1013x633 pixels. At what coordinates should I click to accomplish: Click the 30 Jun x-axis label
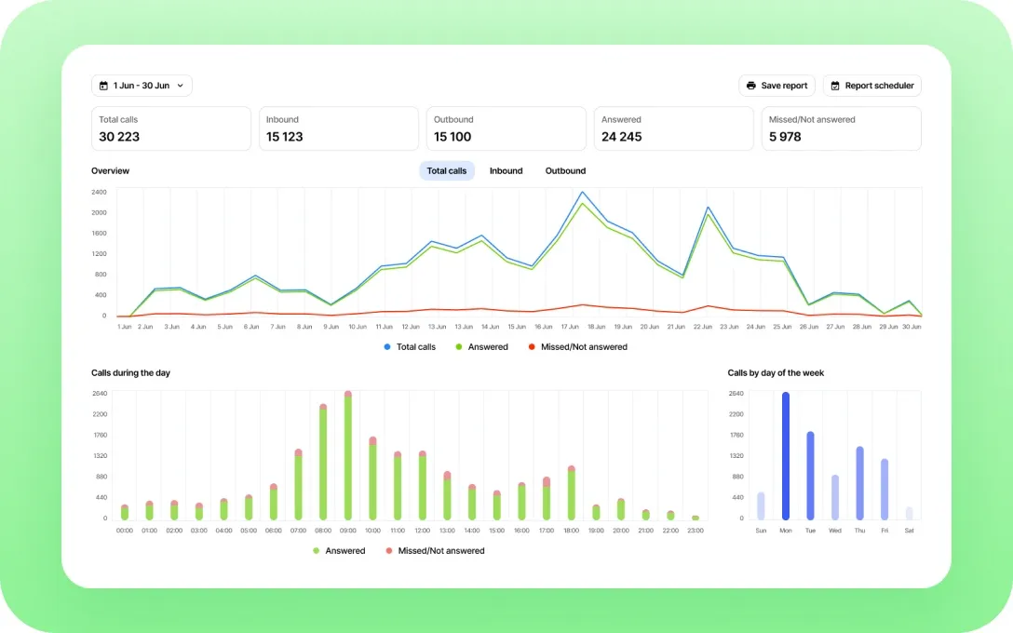pos(912,327)
